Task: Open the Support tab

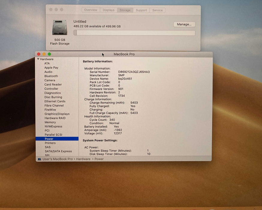Action: click(141, 10)
